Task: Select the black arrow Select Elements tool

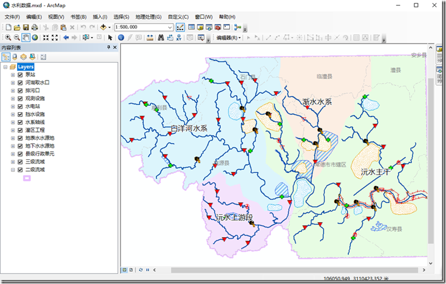Action: pos(110,38)
